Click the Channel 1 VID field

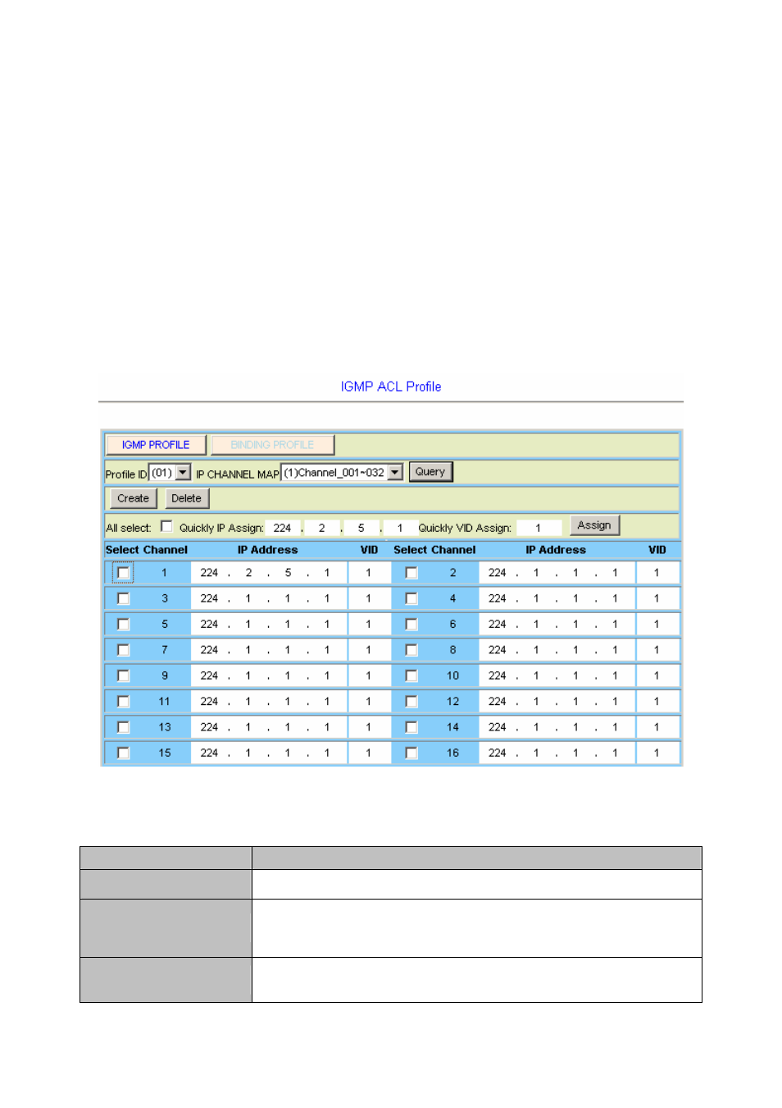coord(369,573)
